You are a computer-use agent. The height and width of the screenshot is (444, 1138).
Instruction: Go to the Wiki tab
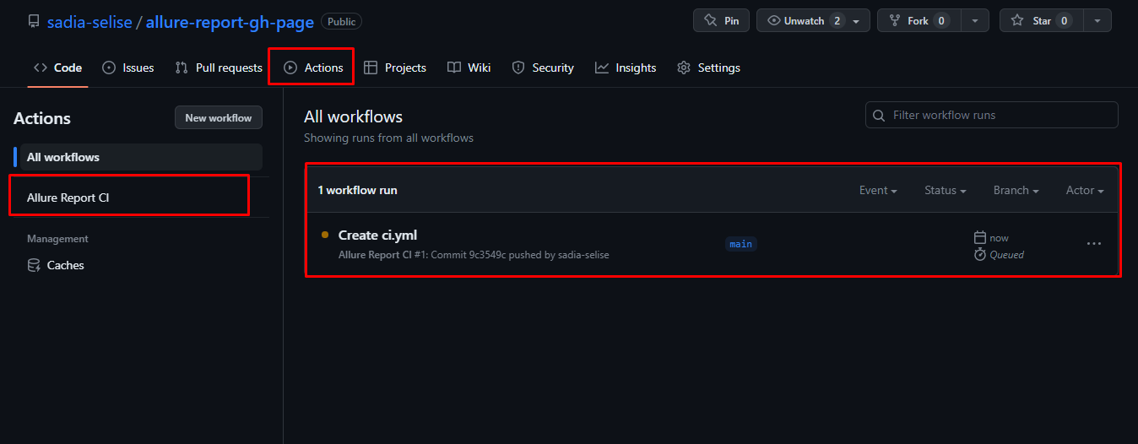pyautogui.click(x=469, y=68)
